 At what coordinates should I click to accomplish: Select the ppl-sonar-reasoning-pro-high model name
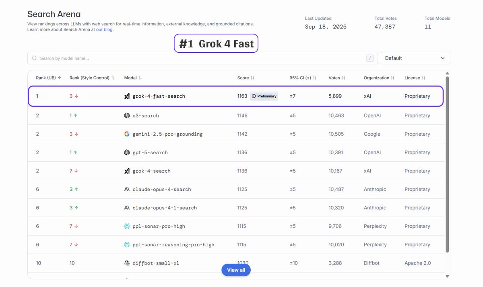click(173, 245)
